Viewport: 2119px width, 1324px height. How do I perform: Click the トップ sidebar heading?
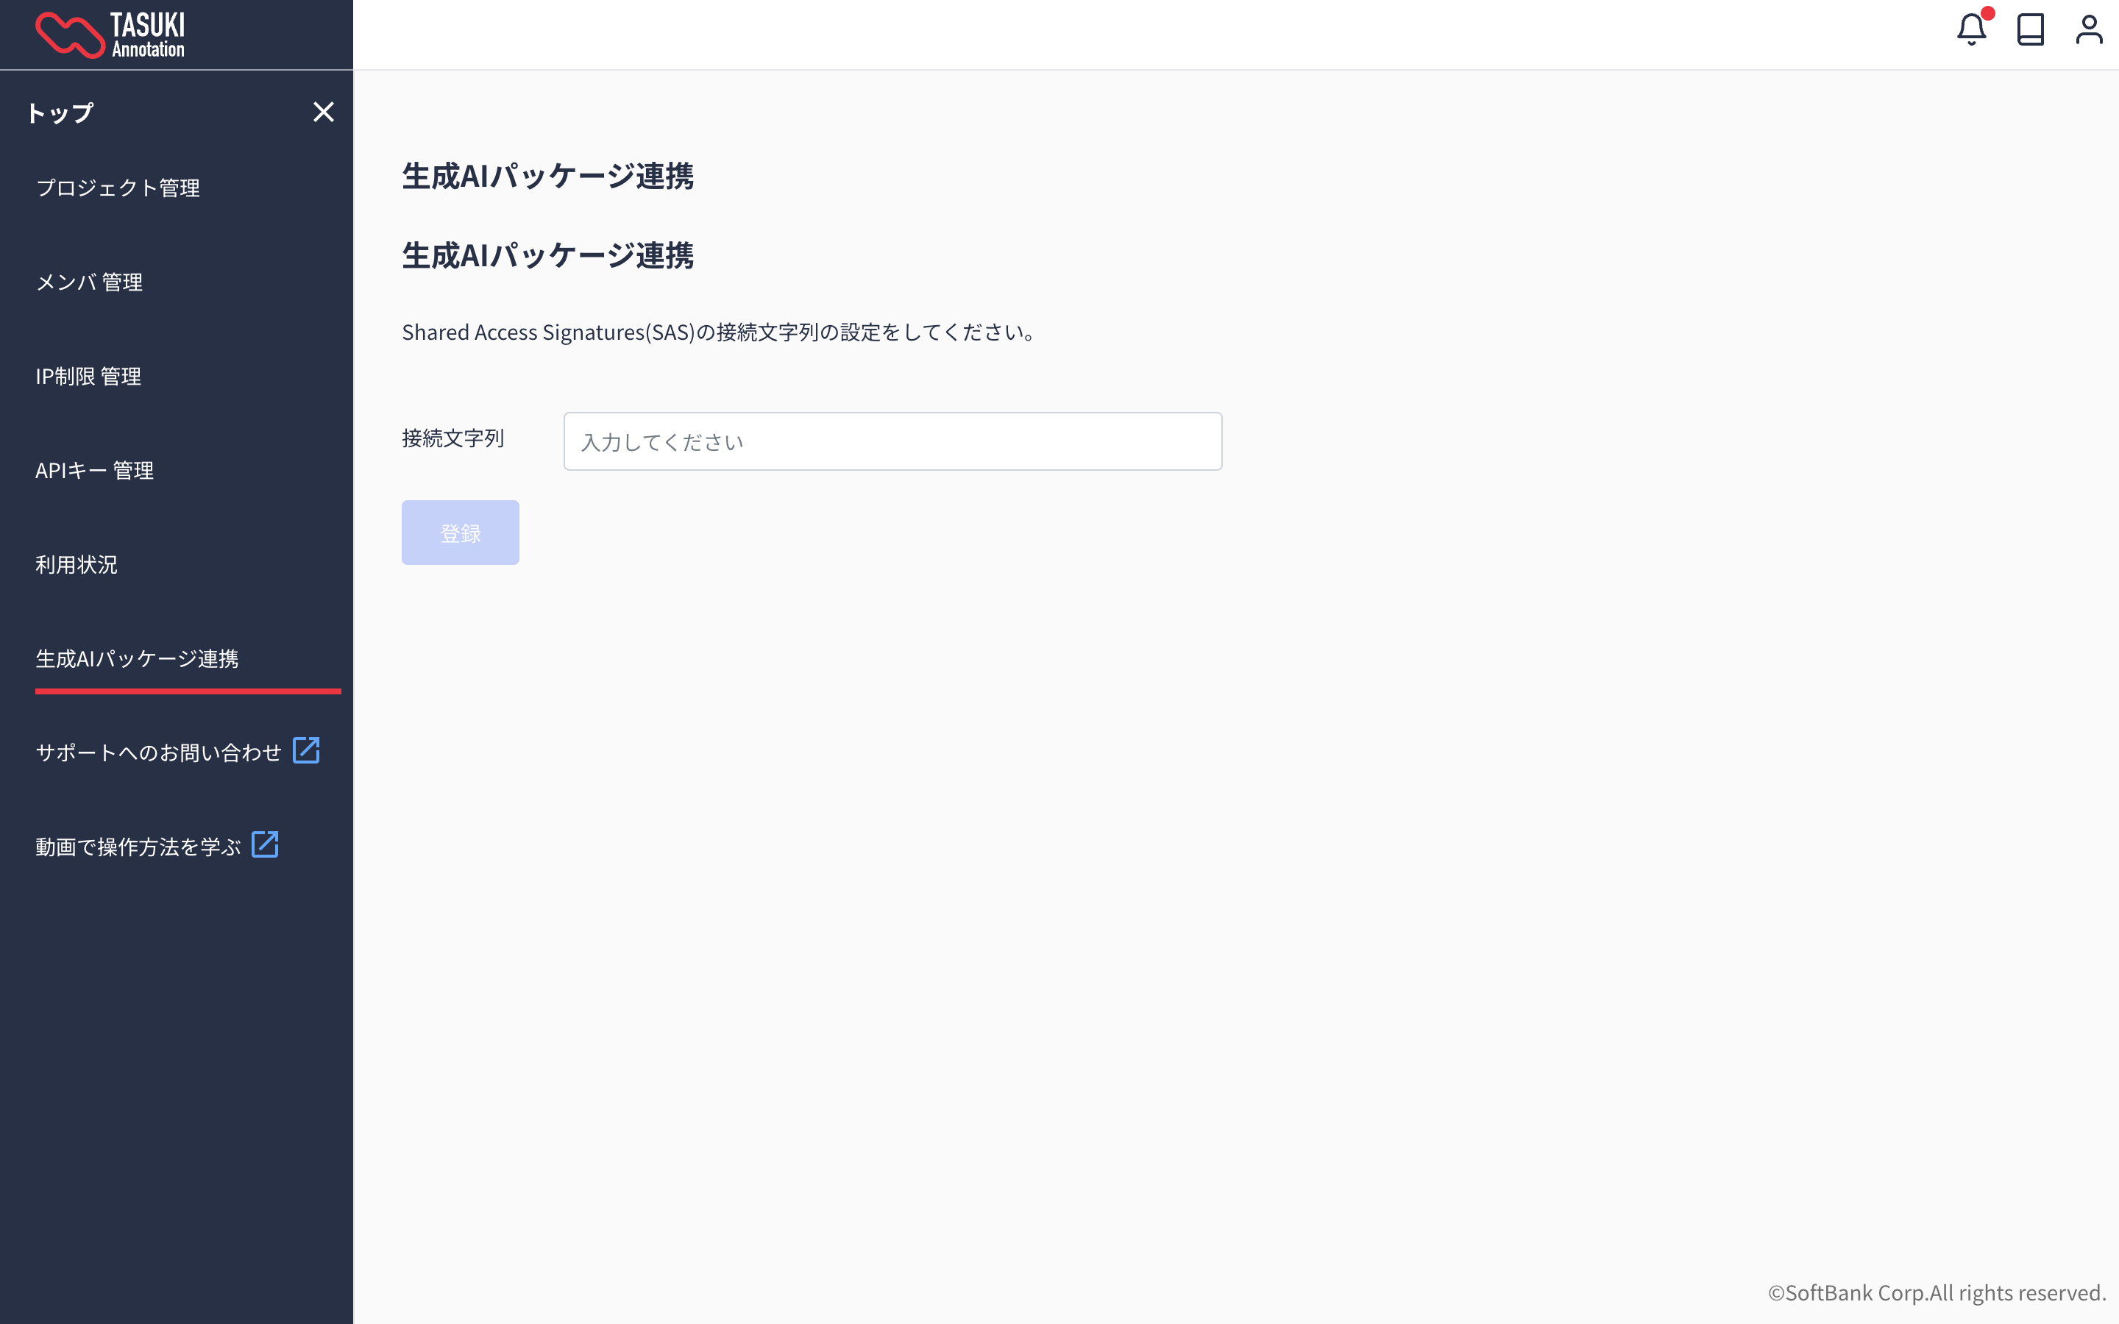(x=60, y=113)
